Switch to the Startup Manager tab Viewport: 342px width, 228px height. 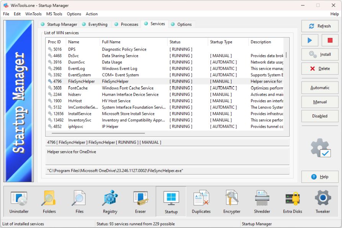tap(59, 24)
